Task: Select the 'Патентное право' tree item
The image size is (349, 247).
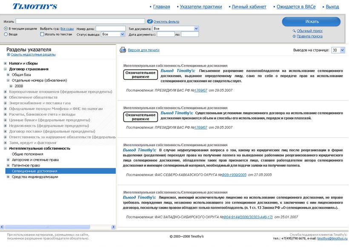Action: pyautogui.click(x=26, y=165)
